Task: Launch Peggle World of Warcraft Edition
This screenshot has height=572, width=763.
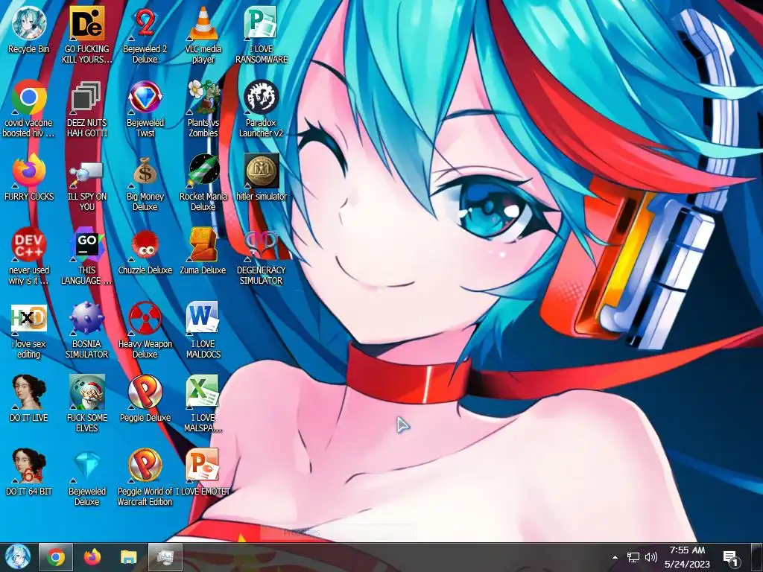Action: (x=145, y=477)
